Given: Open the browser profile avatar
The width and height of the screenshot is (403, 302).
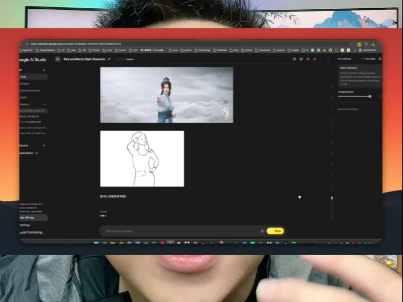Looking at the screenshot, I should pyautogui.click(x=373, y=44).
